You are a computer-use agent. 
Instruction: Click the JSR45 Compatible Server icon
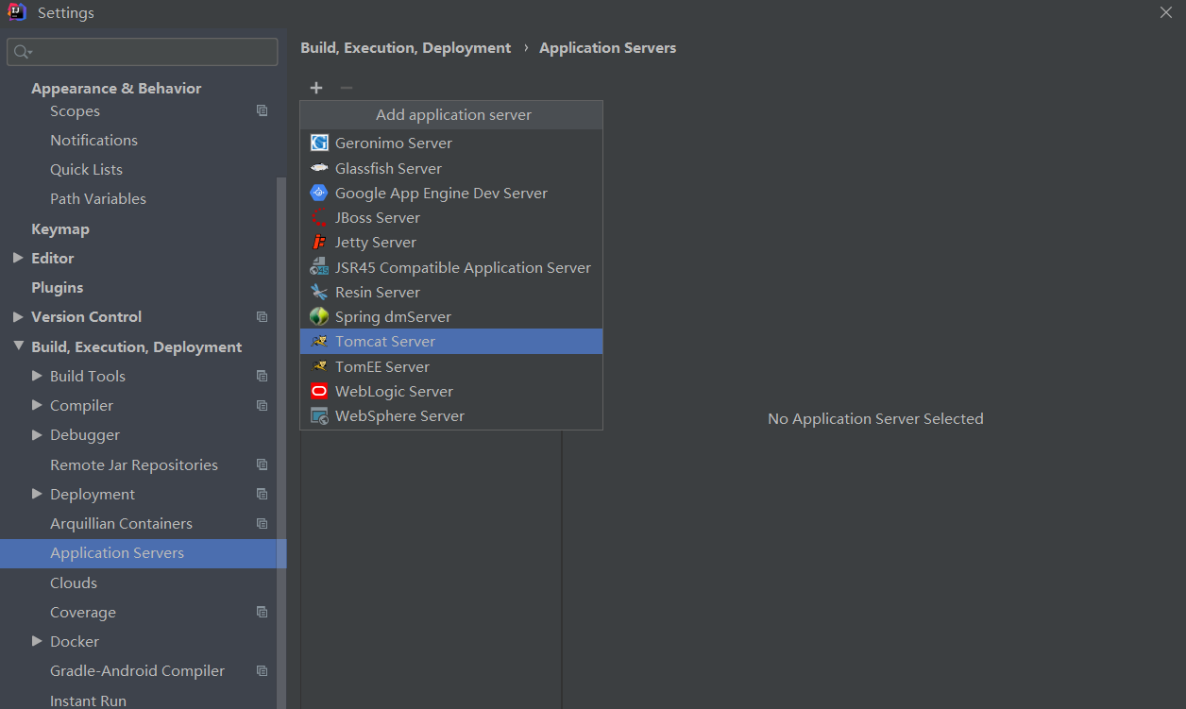pyautogui.click(x=319, y=267)
